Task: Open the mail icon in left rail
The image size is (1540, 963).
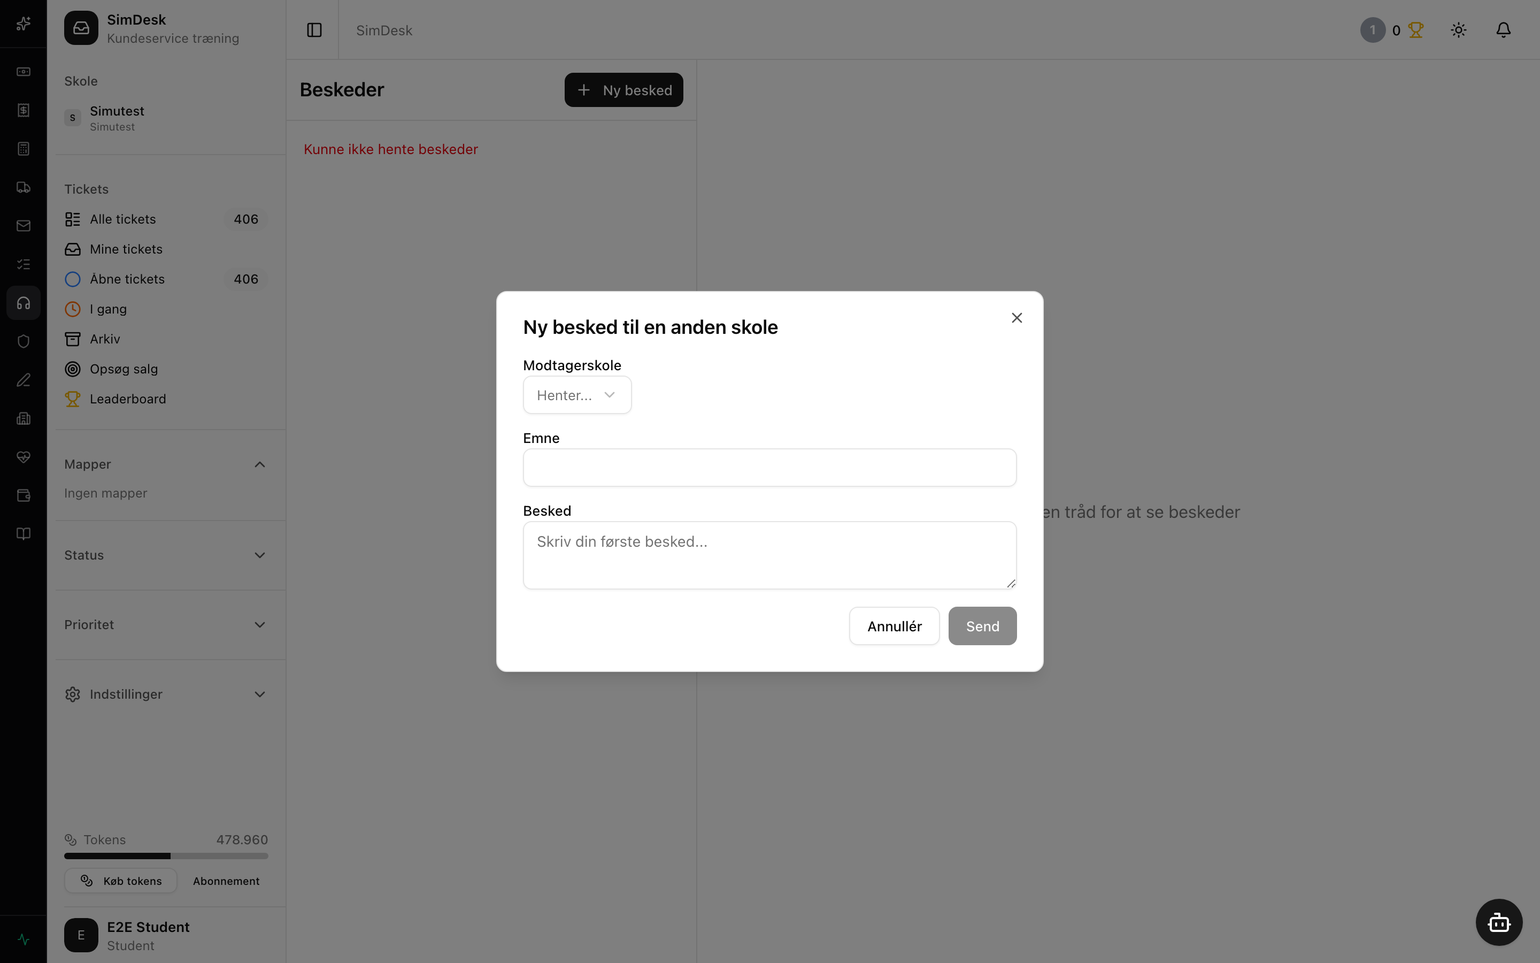Action: 24,226
